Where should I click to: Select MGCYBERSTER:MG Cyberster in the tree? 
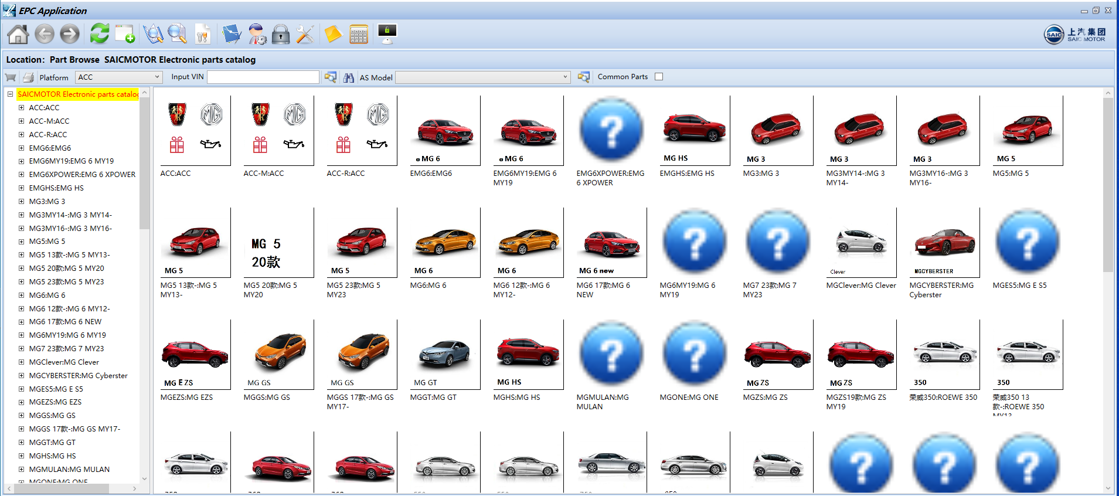click(x=78, y=376)
